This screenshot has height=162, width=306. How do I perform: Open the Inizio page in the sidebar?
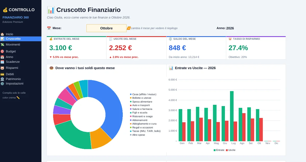click(9, 34)
